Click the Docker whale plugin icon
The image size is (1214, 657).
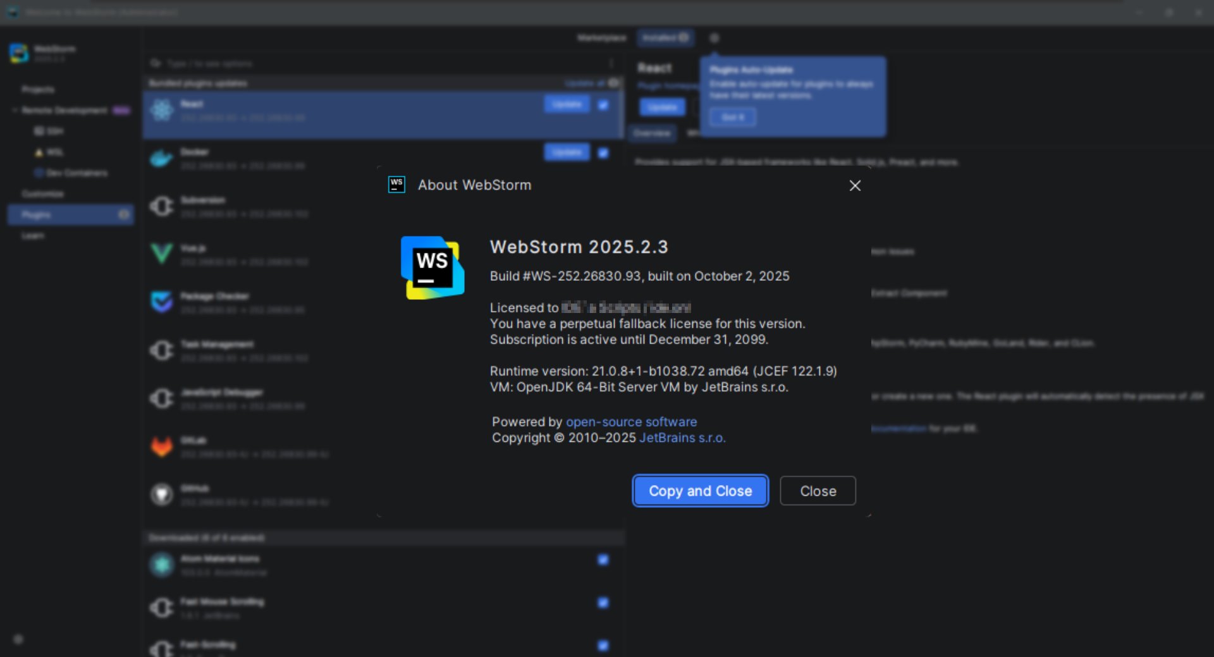point(162,158)
